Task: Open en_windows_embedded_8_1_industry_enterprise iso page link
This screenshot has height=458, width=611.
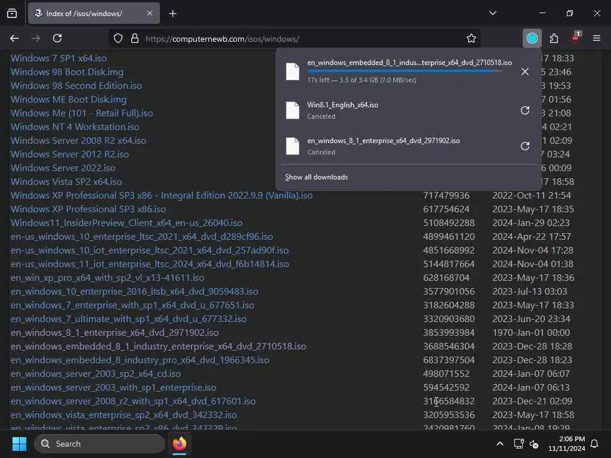Action: pyautogui.click(x=158, y=346)
